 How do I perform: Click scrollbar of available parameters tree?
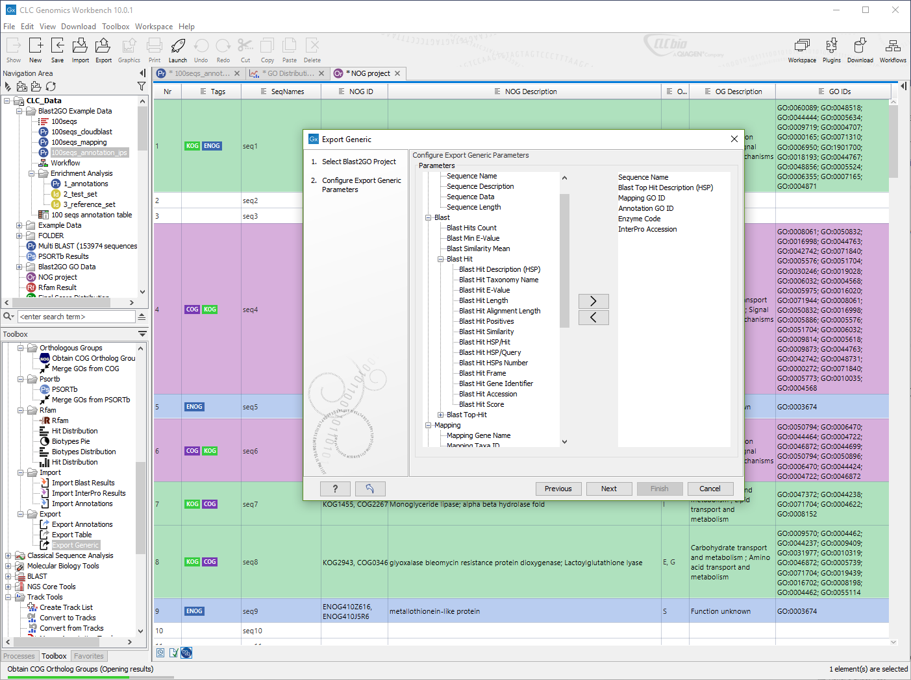pos(564,260)
